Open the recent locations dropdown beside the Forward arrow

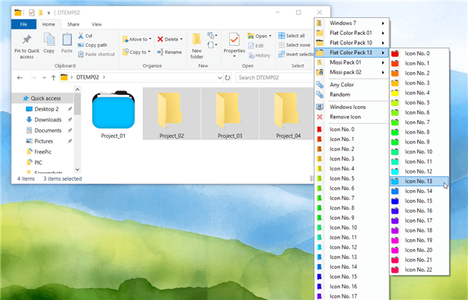coord(44,78)
